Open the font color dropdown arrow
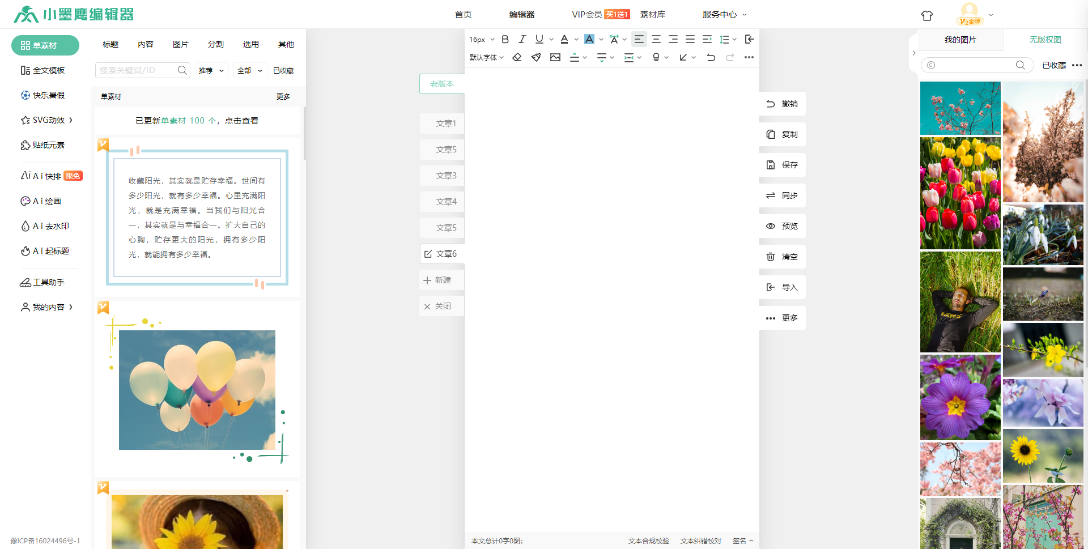Viewport: 1088px width, 549px height. (x=576, y=39)
